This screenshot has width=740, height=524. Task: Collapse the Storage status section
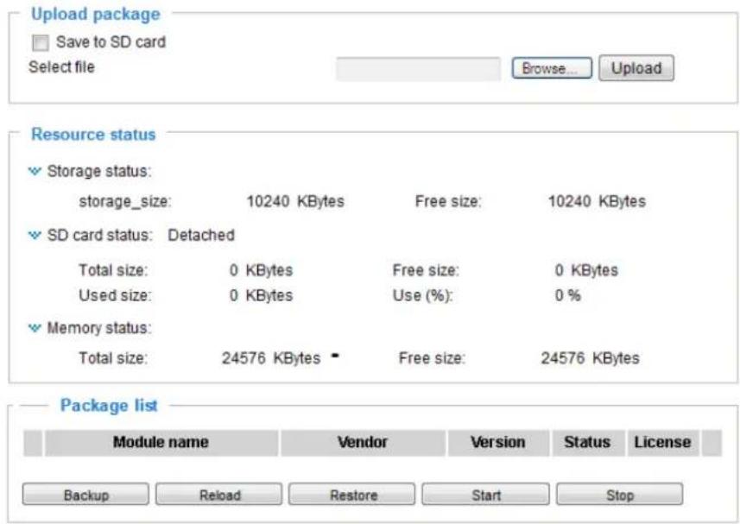click(35, 171)
